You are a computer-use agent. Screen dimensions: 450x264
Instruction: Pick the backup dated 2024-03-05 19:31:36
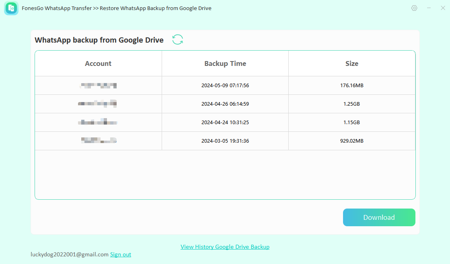(x=225, y=141)
